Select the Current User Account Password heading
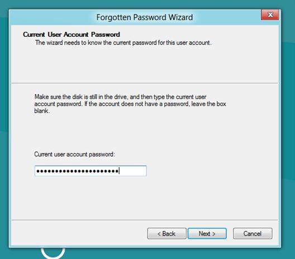 coord(72,35)
